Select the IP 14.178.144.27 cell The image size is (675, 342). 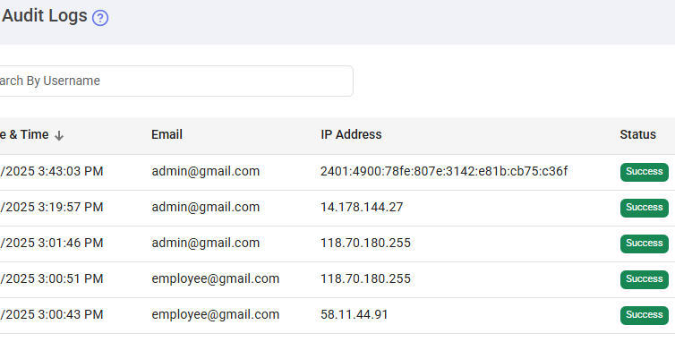click(362, 207)
